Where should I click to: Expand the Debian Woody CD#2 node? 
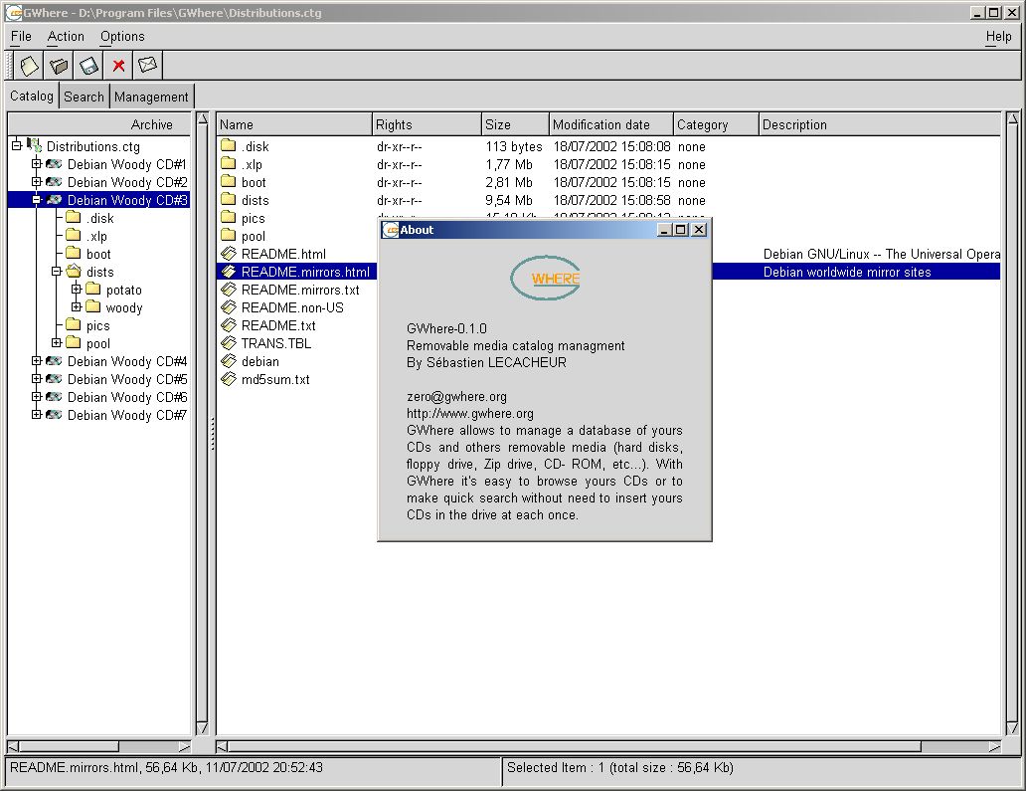[x=37, y=181]
